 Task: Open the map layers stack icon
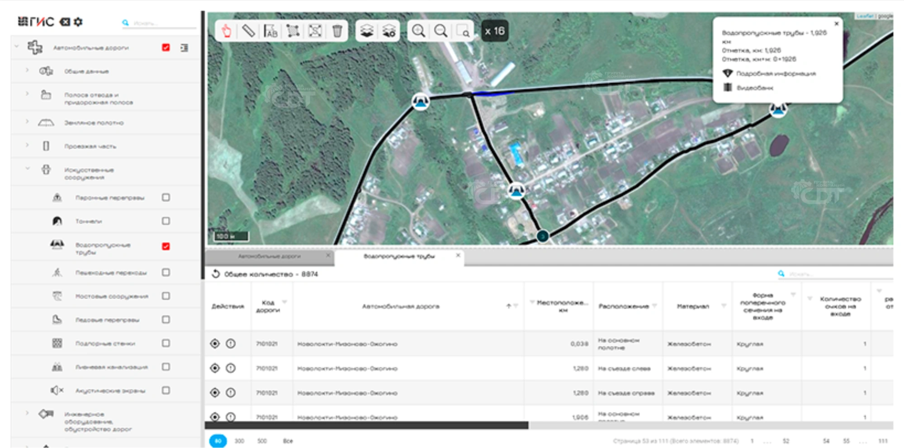point(367,31)
